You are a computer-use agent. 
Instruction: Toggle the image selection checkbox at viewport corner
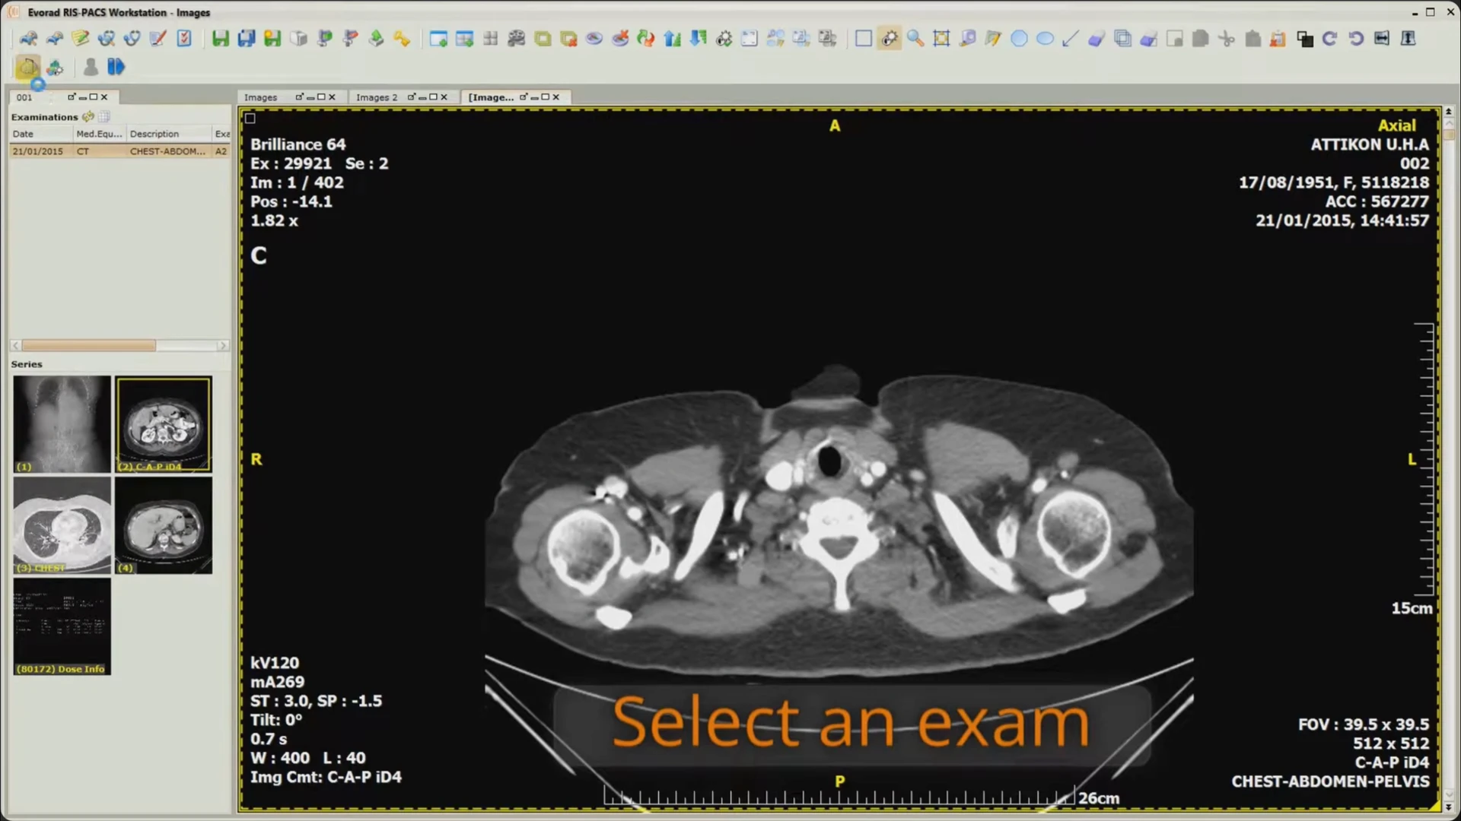click(250, 118)
